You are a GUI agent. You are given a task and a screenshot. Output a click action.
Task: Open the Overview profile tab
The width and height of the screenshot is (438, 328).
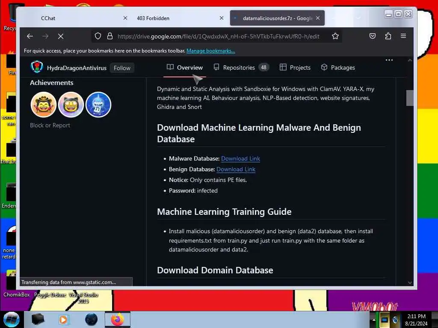point(185,68)
